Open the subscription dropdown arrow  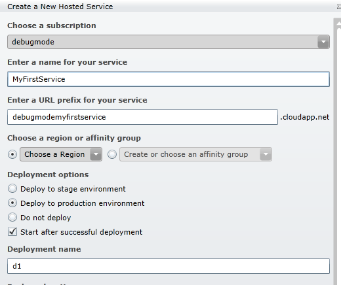323,42
